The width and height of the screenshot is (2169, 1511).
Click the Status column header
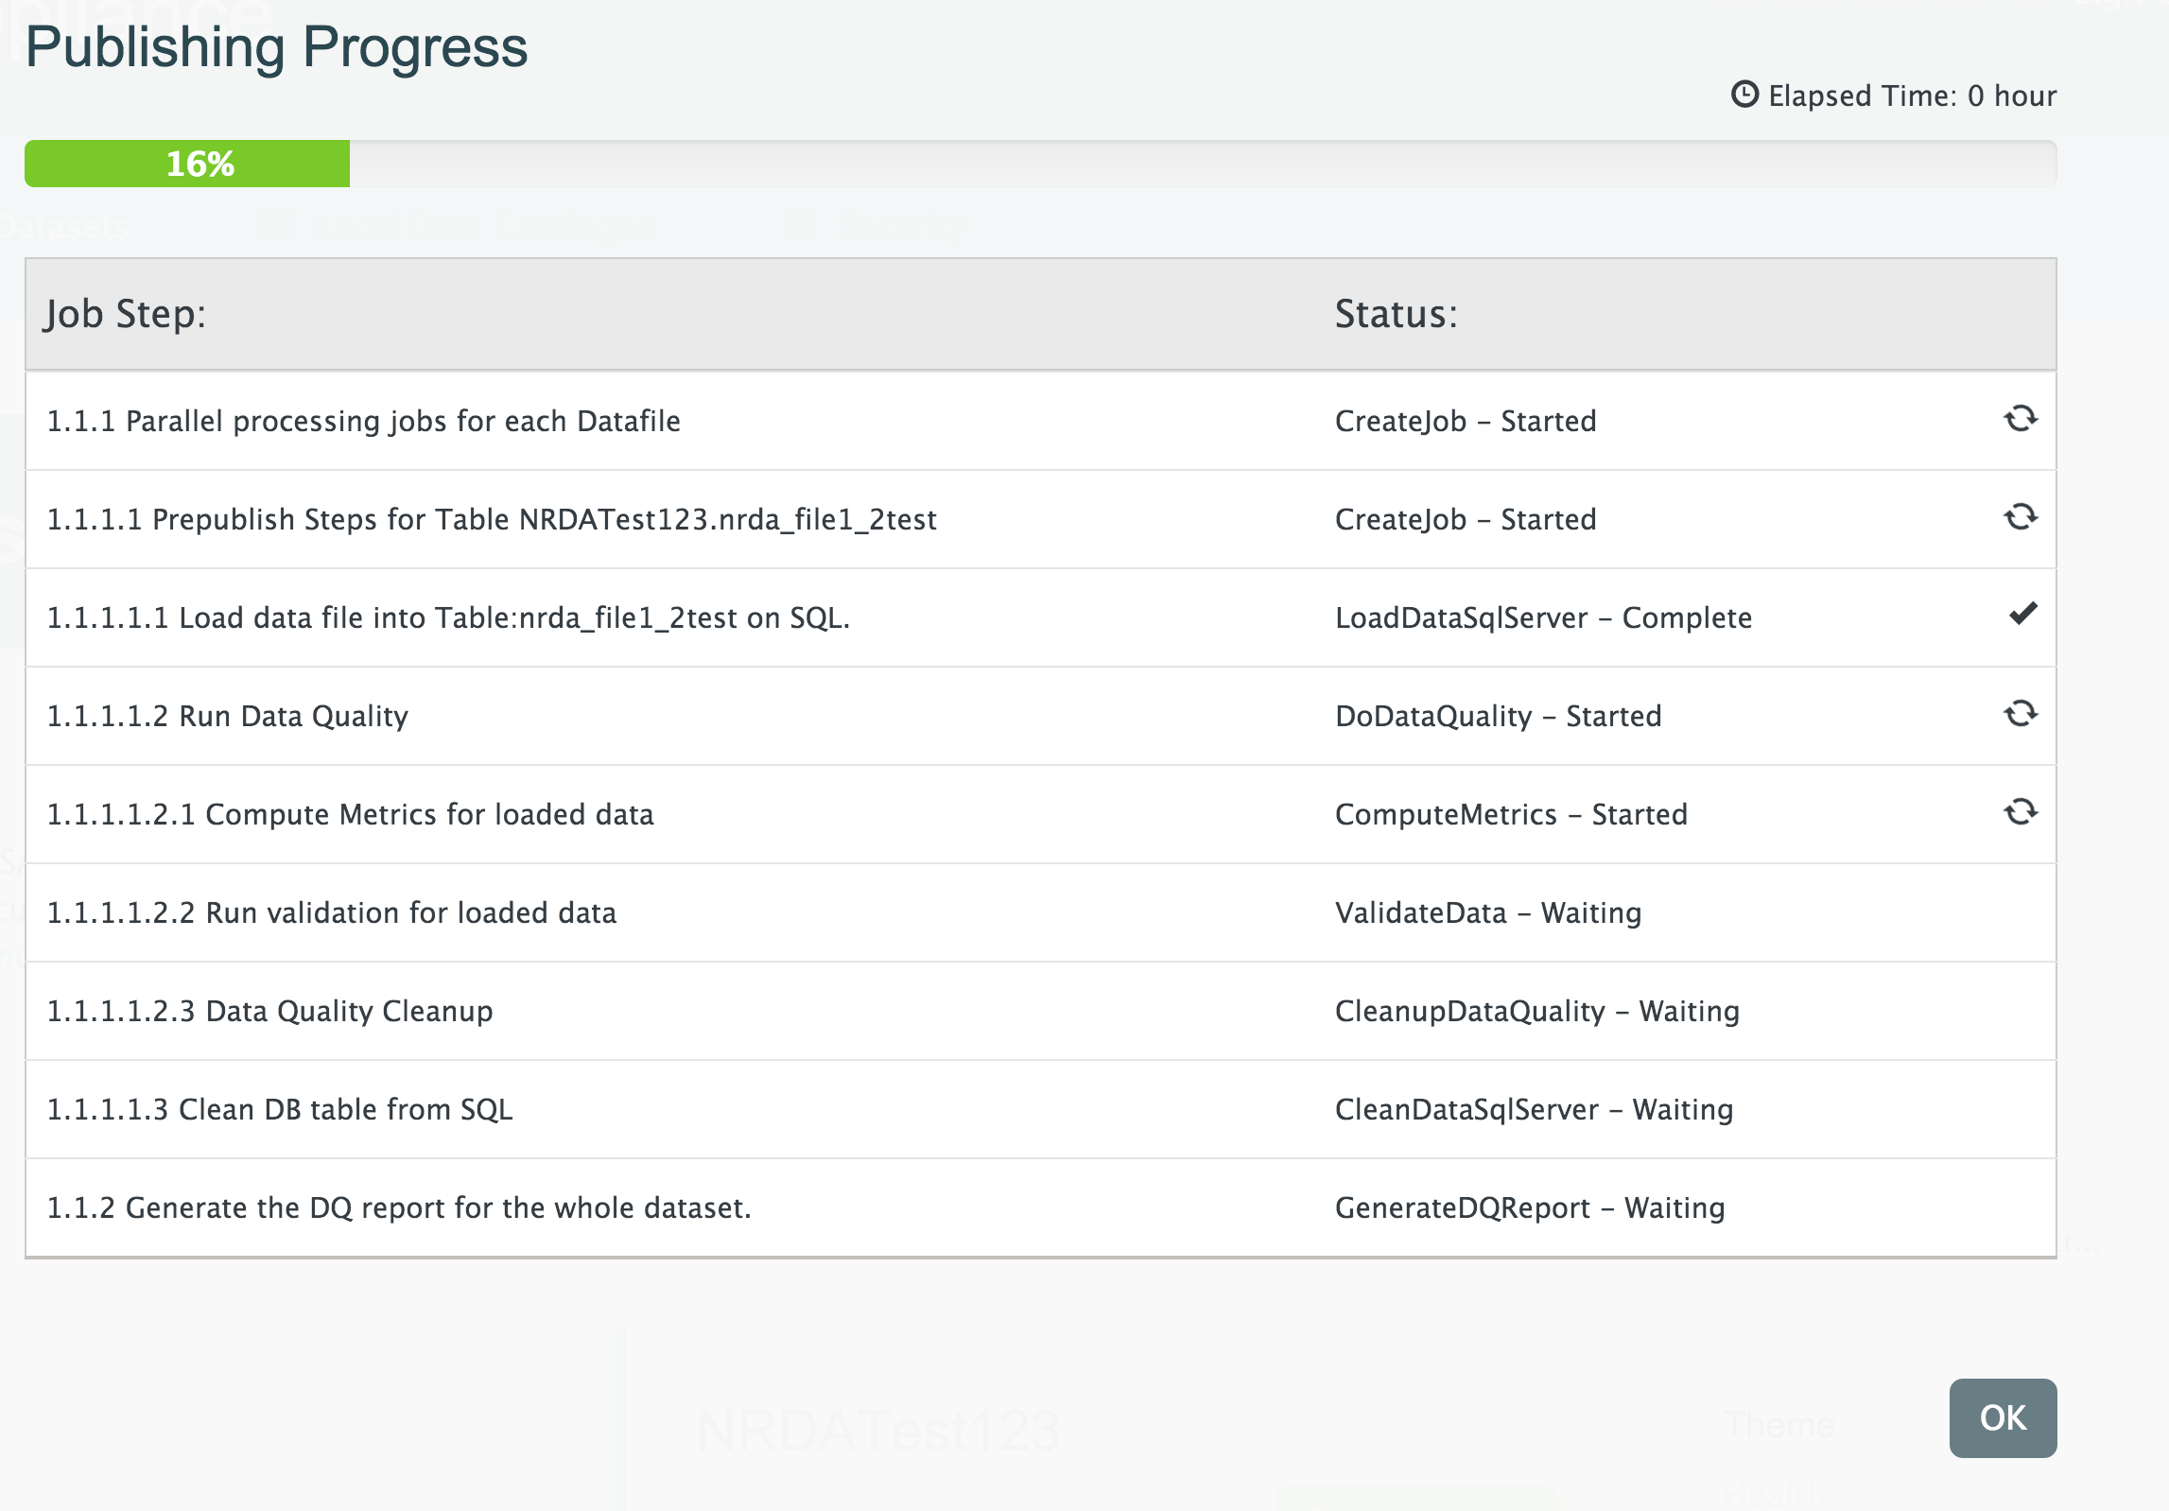[x=1396, y=314]
